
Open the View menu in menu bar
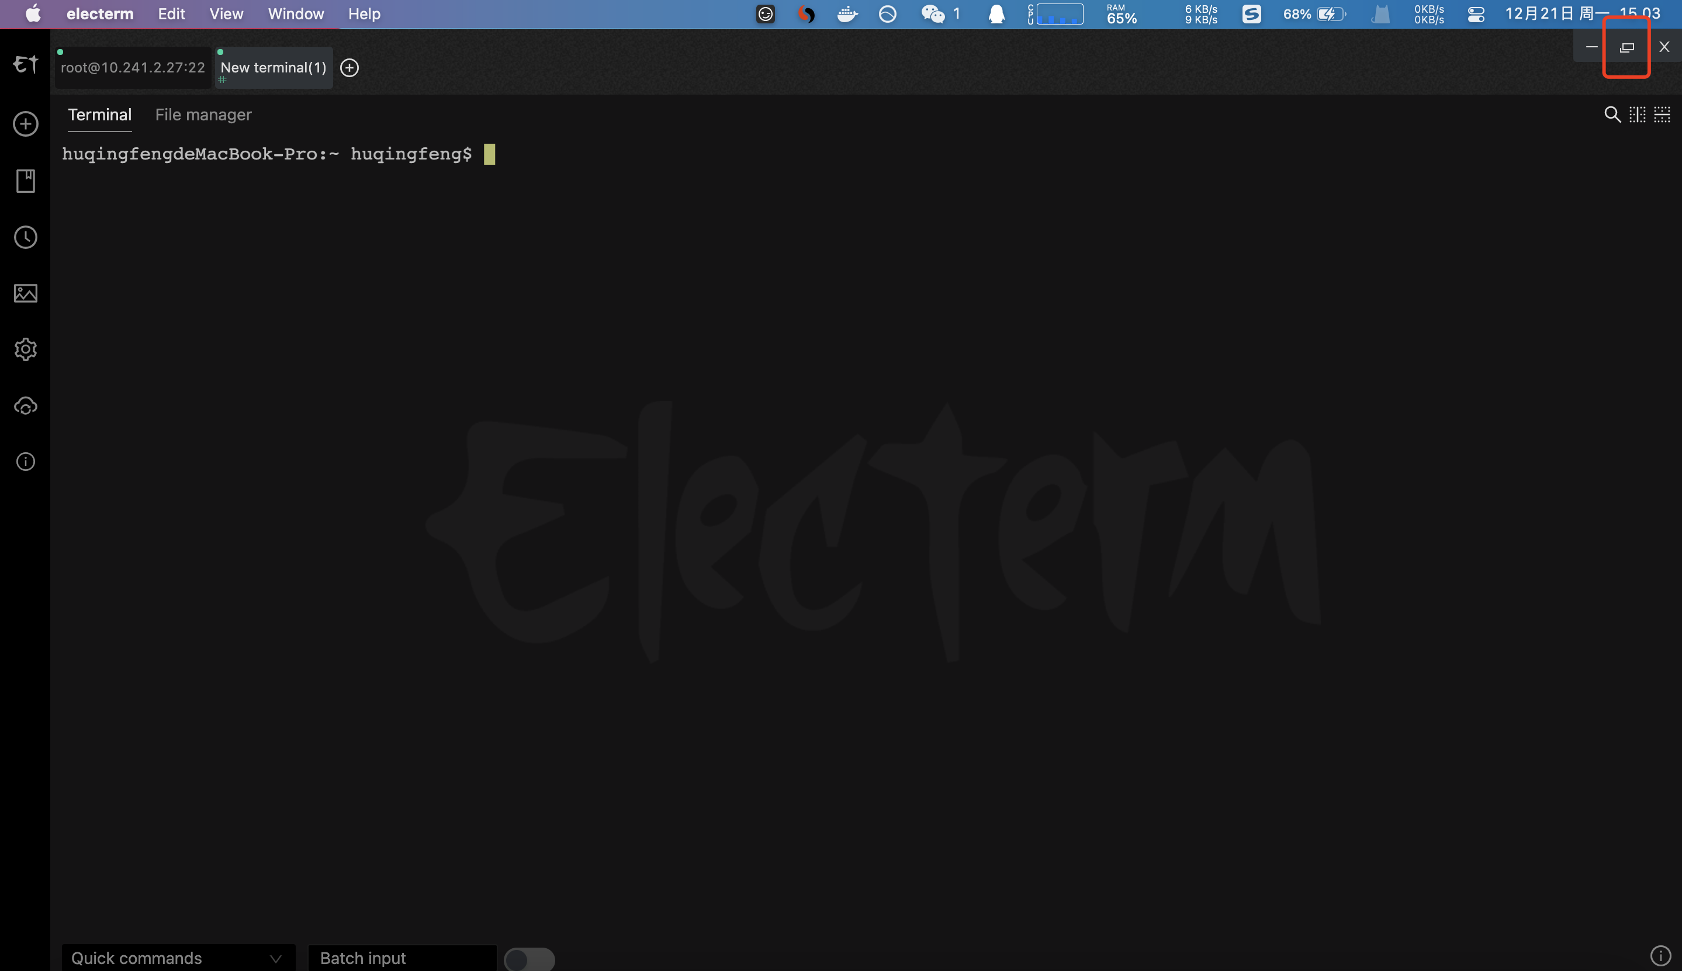tap(226, 14)
